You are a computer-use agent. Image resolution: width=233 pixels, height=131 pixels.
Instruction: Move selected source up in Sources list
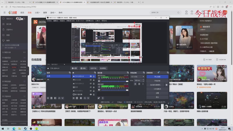coord(85,98)
